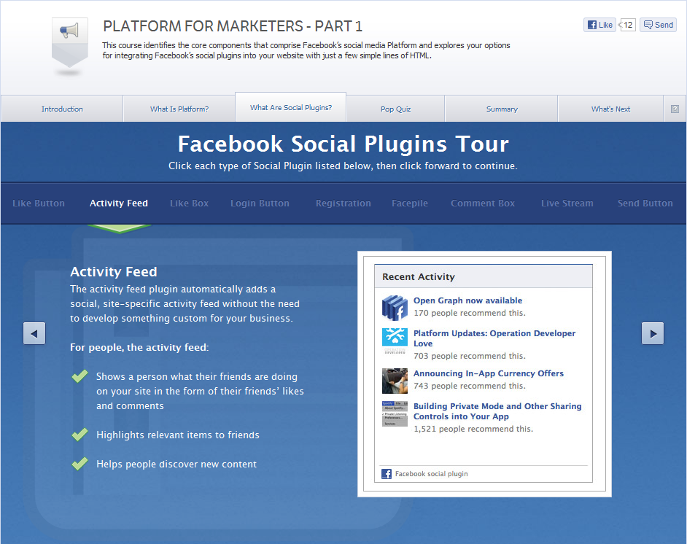The width and height of the screenshot is (687, 544).
Task: Choose Login Button plugin type
Action: tap(260, 203)
